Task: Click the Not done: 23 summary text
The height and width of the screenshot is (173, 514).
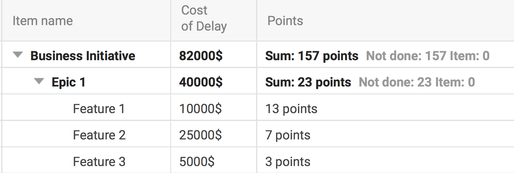Action: coord(395,82)
